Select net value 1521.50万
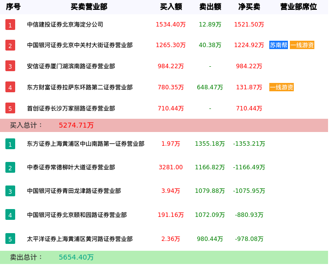 click(249, 25)
